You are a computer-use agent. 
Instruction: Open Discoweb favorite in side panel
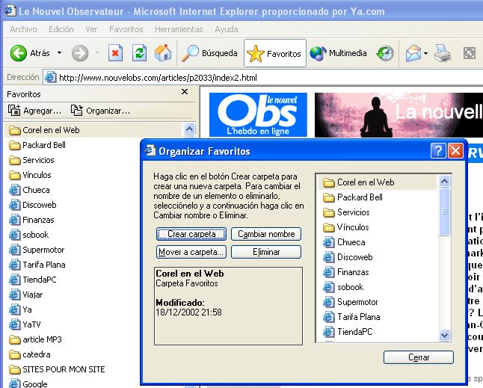click(x=33, y=205)
